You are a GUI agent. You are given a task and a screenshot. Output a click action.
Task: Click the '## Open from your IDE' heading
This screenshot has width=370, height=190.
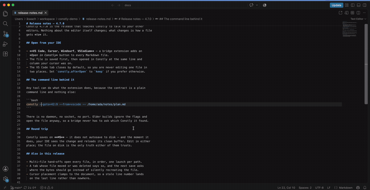(x=43, y=43)
